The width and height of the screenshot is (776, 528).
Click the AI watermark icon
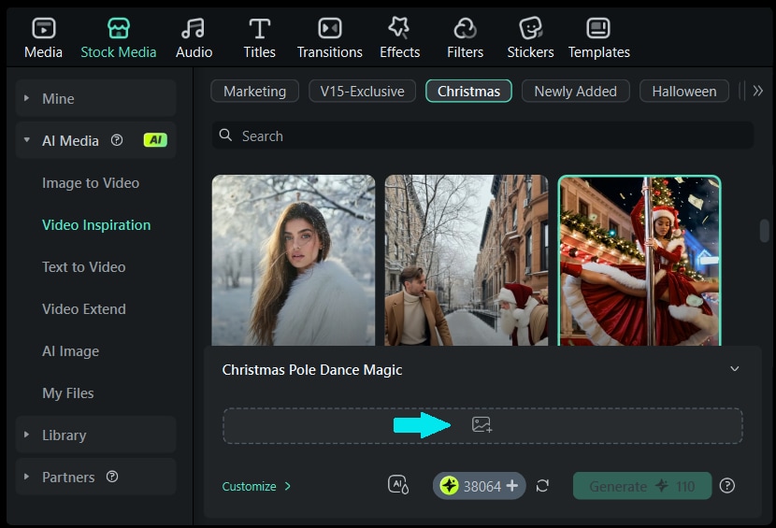point(398,485)
